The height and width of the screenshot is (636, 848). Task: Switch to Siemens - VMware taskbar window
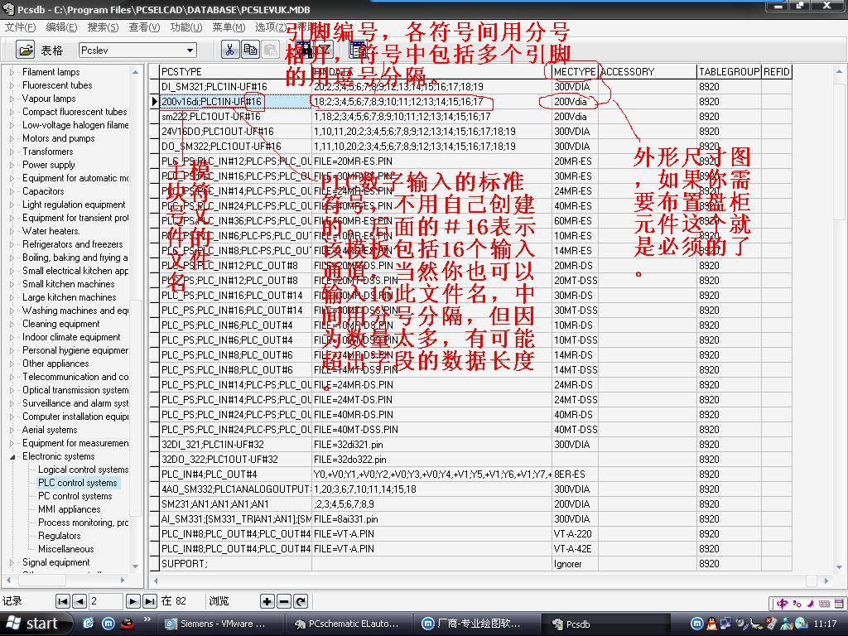click(221, 624)
